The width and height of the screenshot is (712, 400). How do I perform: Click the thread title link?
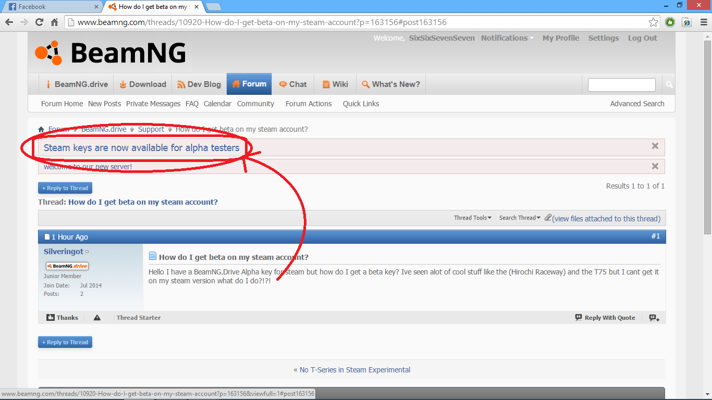tap(143, 202)
